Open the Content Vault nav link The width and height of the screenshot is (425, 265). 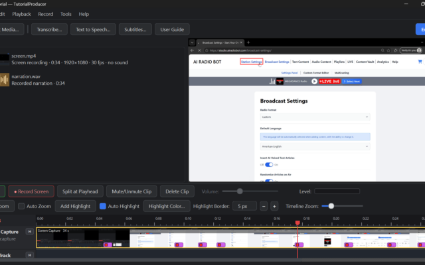[365, 62]
